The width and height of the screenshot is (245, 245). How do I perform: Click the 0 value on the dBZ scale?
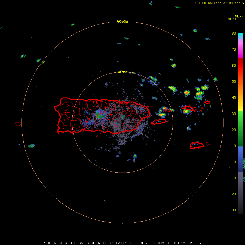point(235,162)
